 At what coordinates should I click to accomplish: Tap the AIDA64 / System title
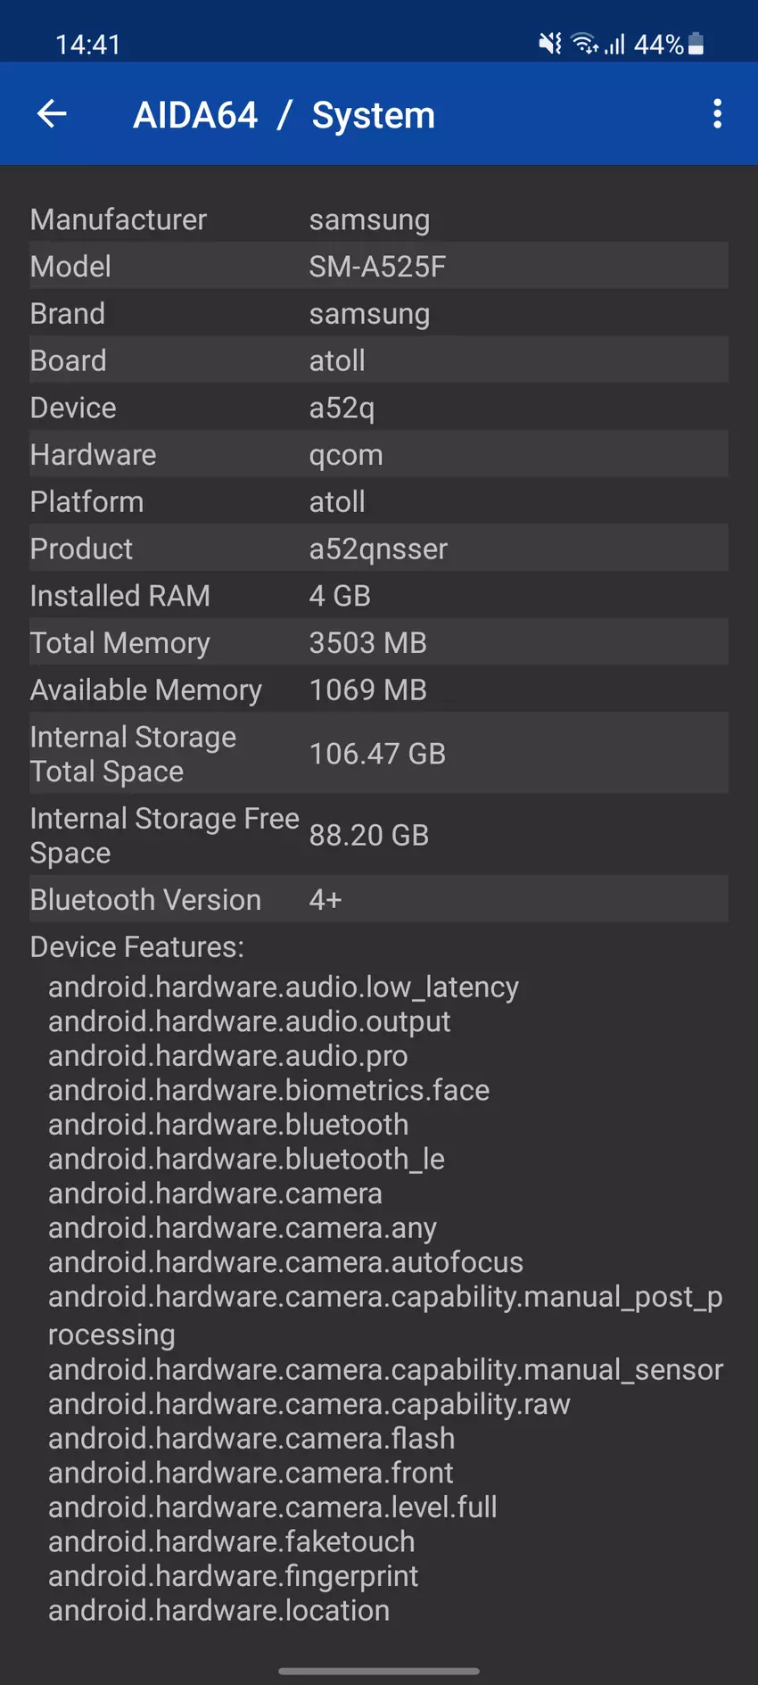[x=284, y=115]
